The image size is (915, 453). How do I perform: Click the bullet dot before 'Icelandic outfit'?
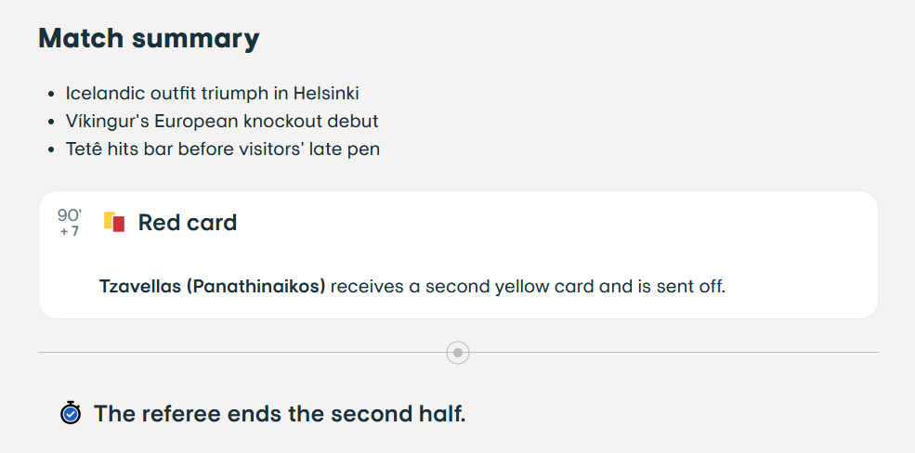(x=50, y=95)
